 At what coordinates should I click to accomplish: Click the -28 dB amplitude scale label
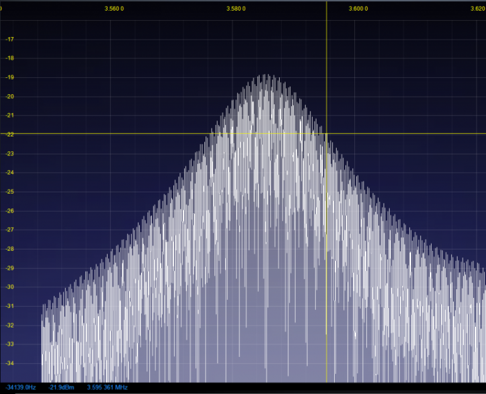(x=9, y=249)
